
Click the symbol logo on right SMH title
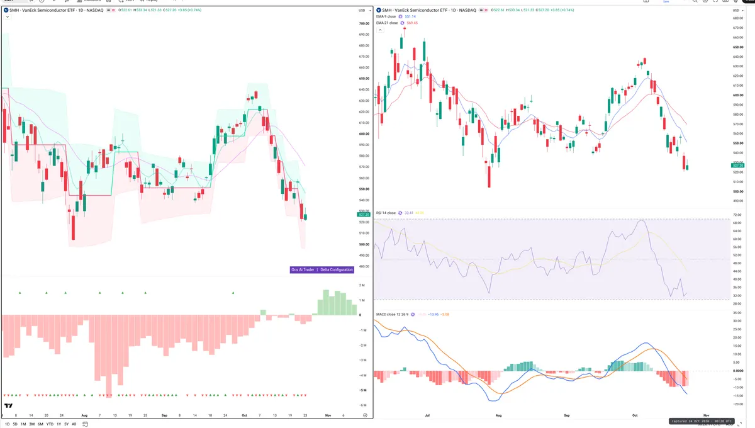click(x=379, y=10)
